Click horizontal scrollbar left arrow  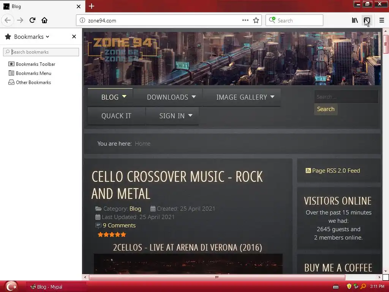point(85,277)
